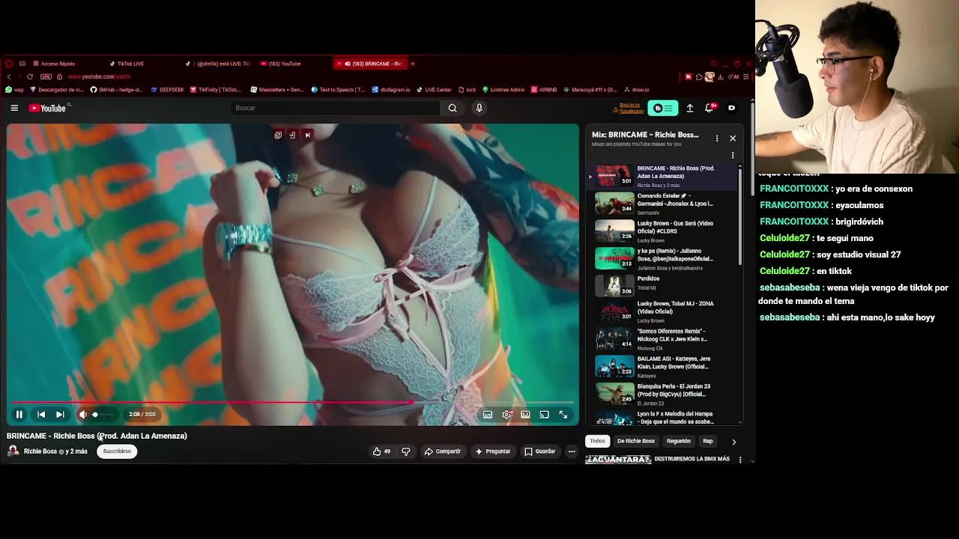Open options for DESTRUIREMOS LA BMX video

point(740,460)
